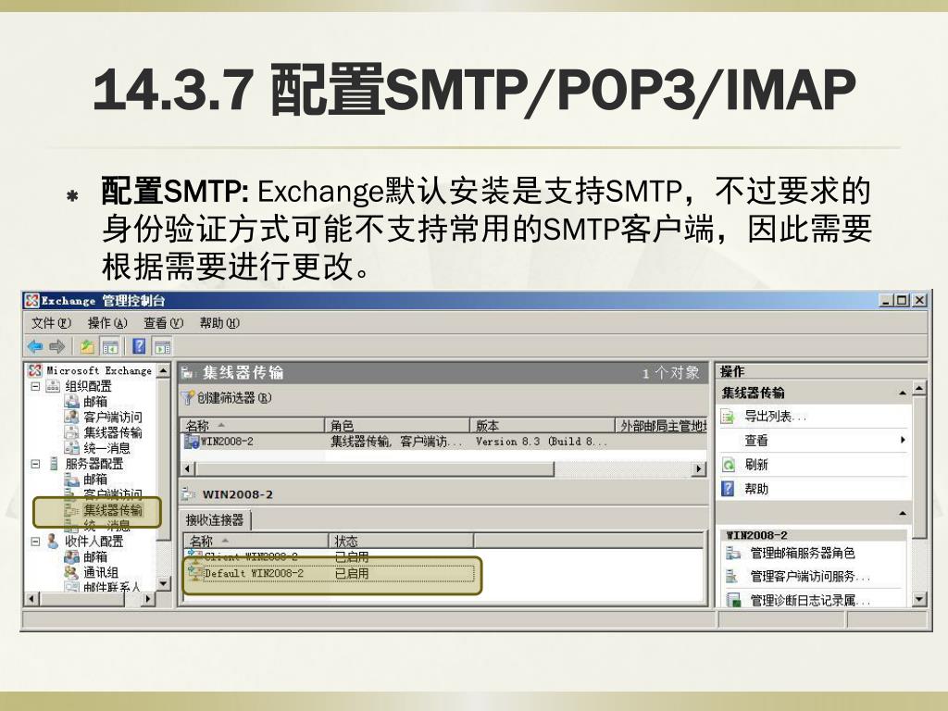
Task: Click the Back arrow toolbar icon
Action: click(35, 346)
